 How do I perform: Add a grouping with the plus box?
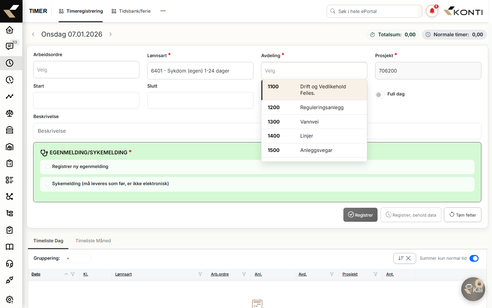click(x=77, y=258)
